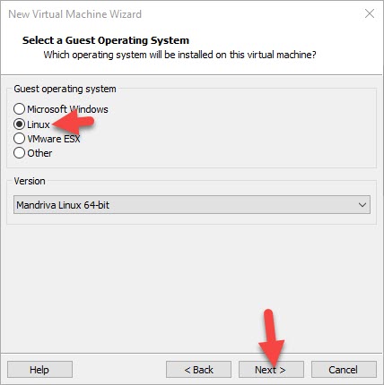Screen dimensions: 384x385
Task: Click the Other option text label
Action: [39, 153]
